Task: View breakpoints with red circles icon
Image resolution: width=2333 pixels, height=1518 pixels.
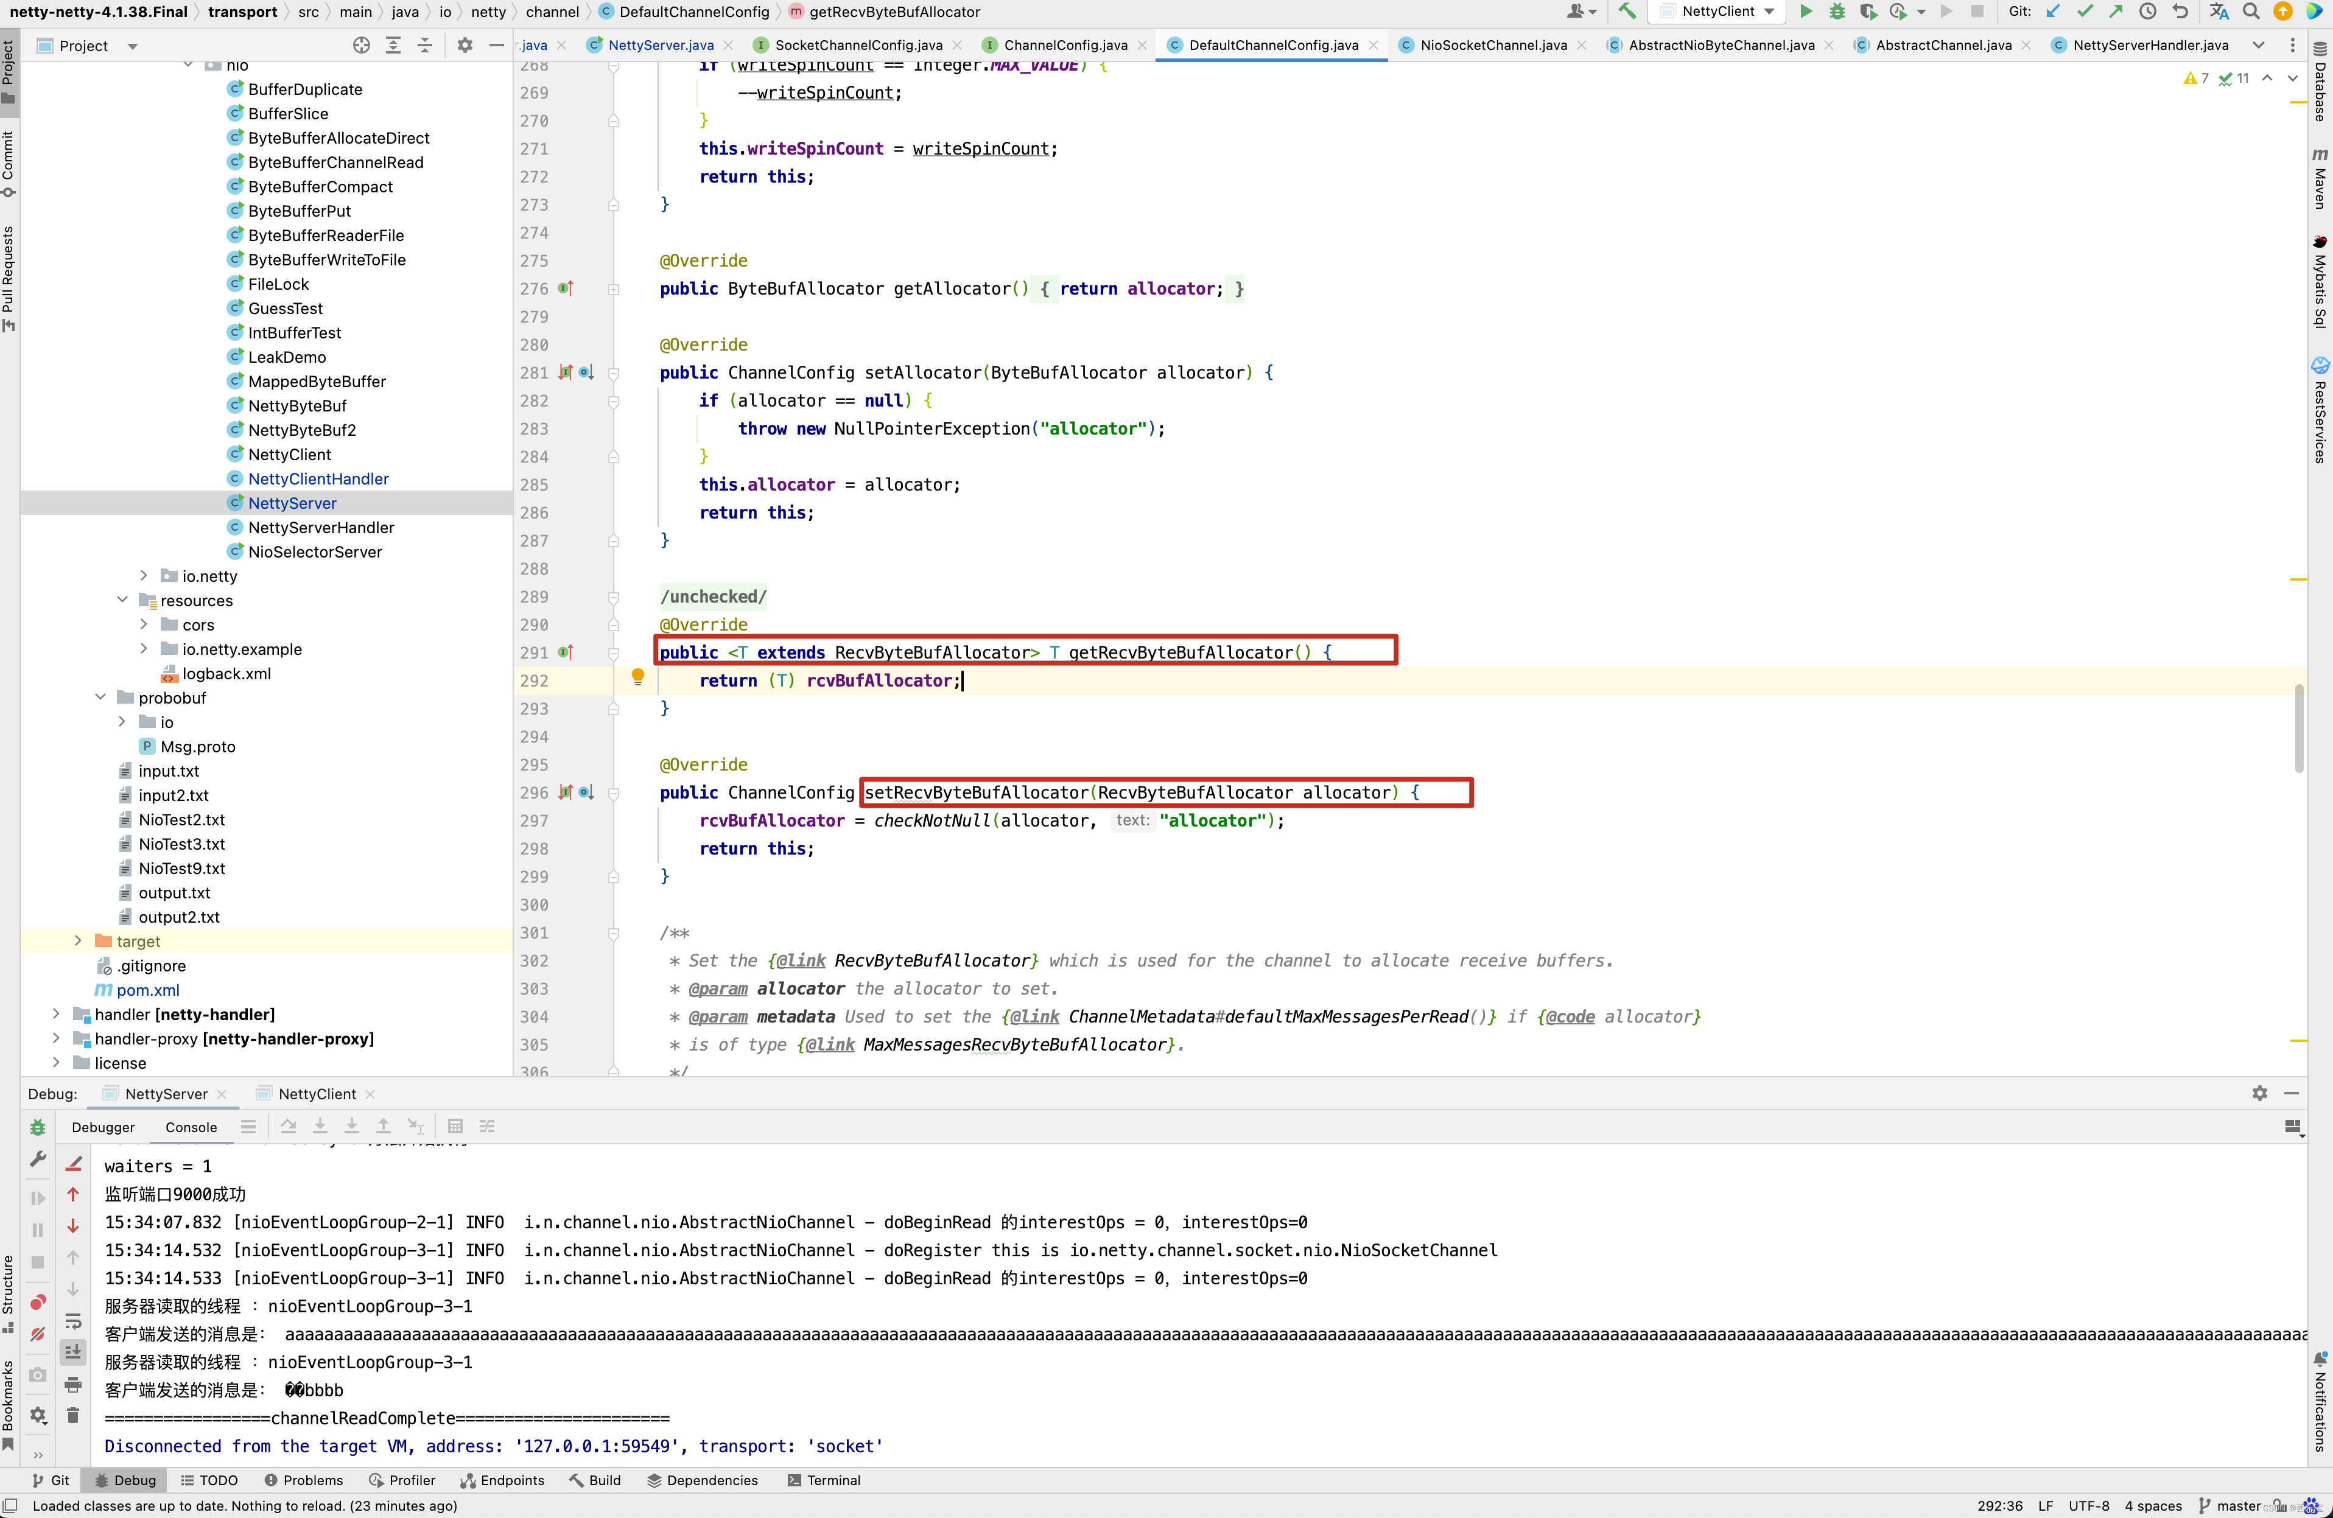Action: [x=38, y=1301]
